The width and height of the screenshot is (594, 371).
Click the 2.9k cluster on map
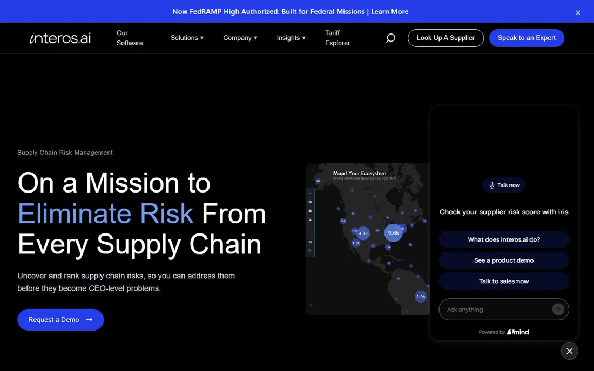point(421,297)
